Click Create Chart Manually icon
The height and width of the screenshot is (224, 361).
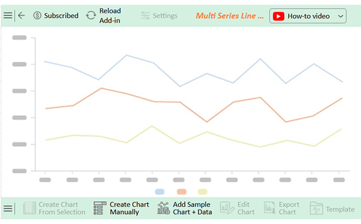click(x=100, y=208)
